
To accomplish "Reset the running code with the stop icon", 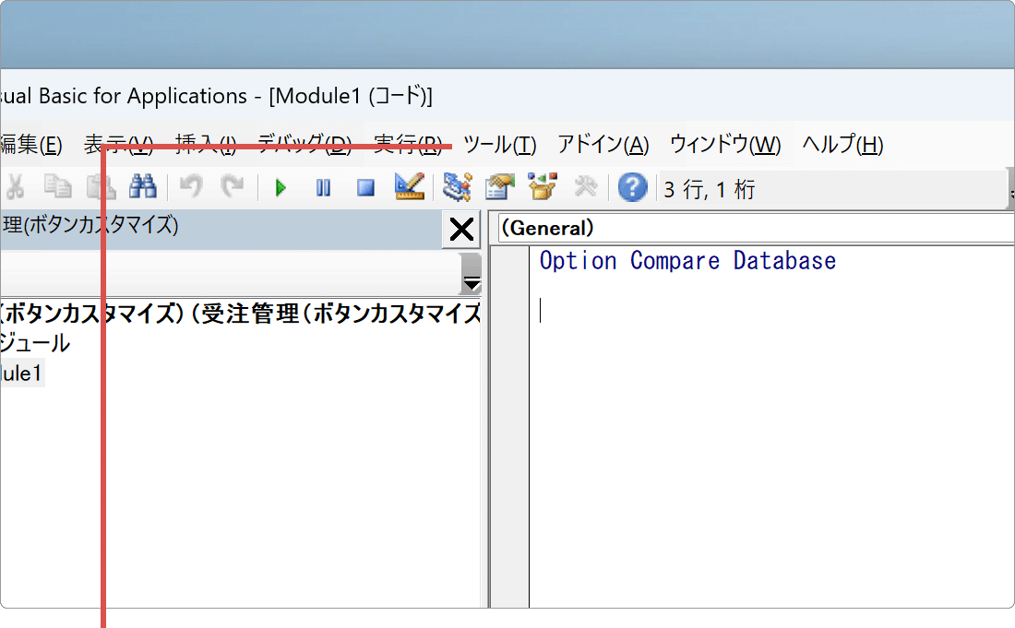I will [x=364, y=187].
